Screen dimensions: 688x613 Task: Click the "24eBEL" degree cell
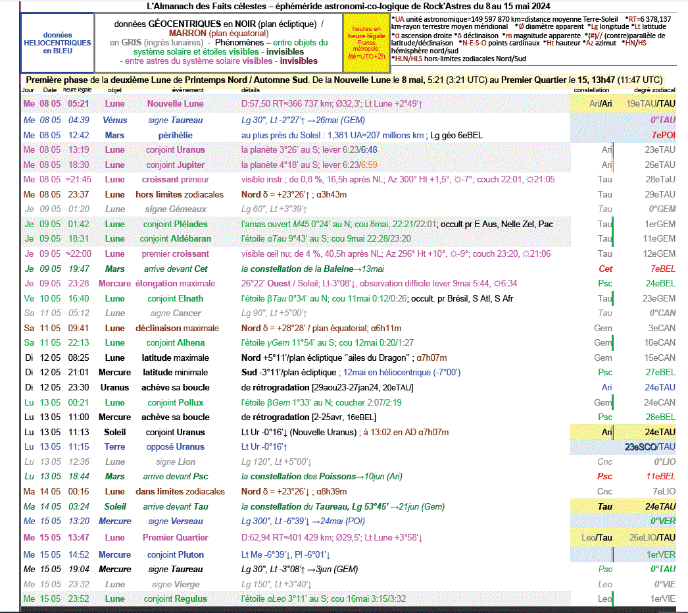(x=660, y=284)
